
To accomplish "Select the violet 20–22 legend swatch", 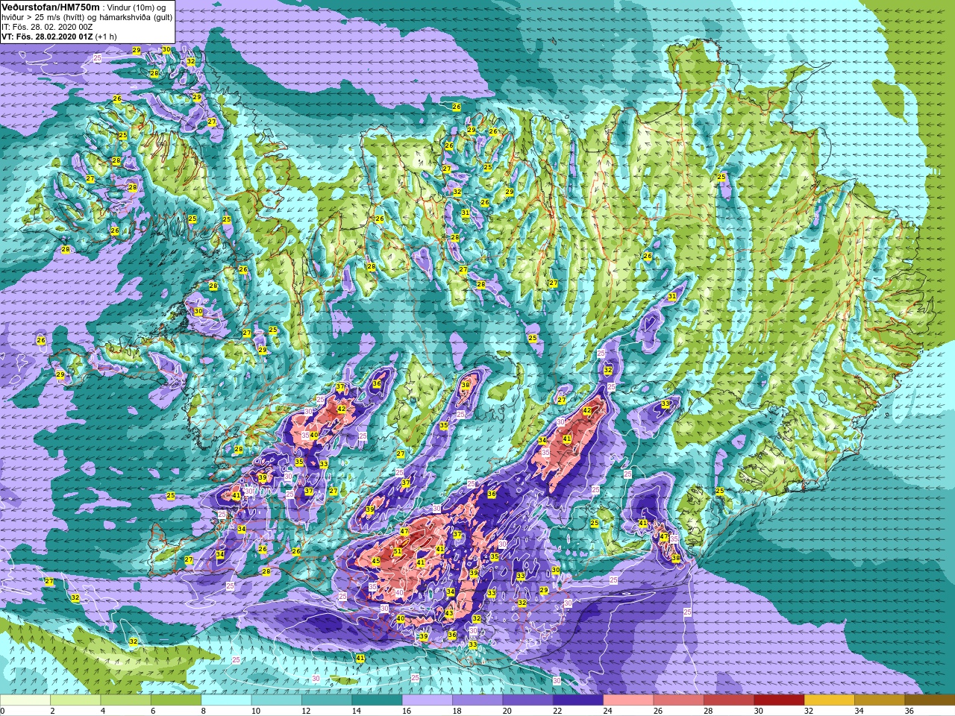I will coord(527,700).
